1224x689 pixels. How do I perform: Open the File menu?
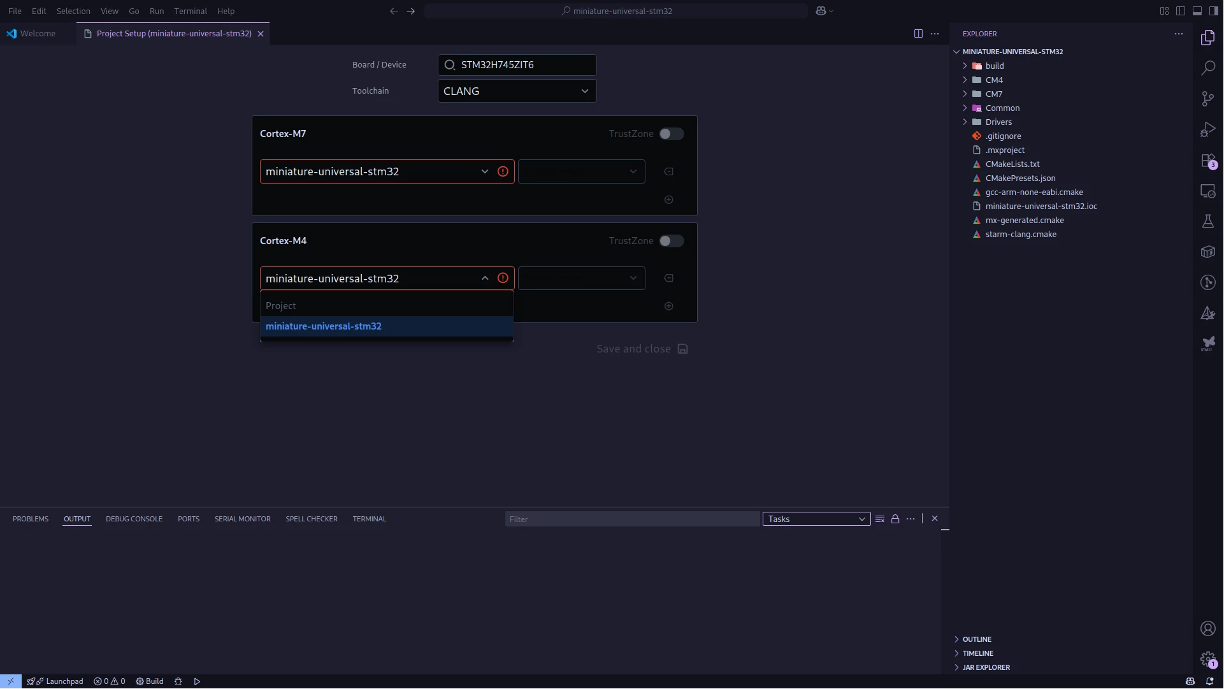point(15,11)
